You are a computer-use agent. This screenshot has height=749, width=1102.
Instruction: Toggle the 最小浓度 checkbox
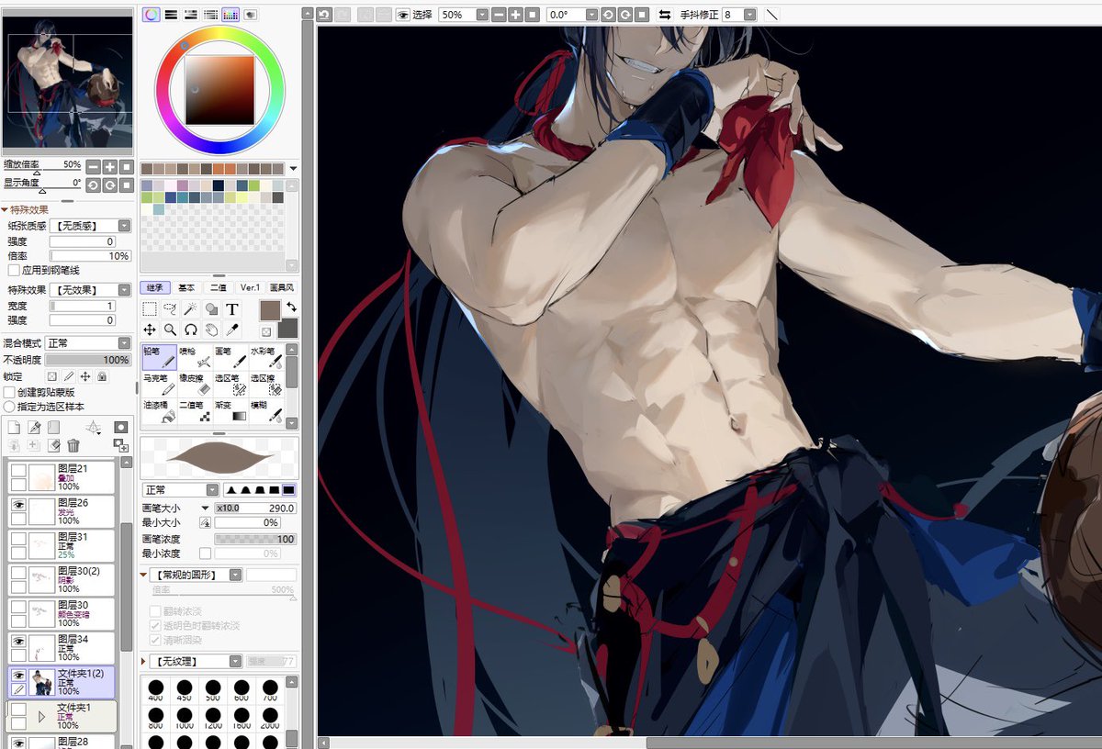pyautogui.click(x=205, y=553)
